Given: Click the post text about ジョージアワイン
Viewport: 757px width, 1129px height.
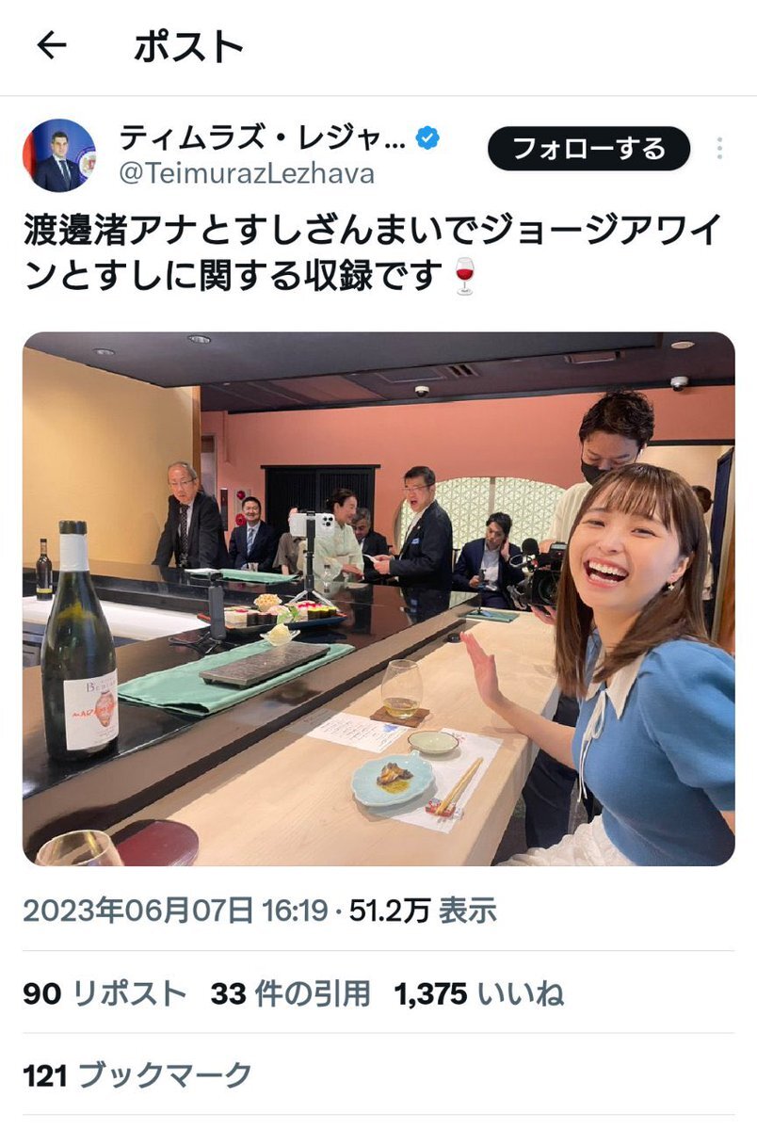Looking at the screenshot, I should pyautogui.click(x=372, y=252).
